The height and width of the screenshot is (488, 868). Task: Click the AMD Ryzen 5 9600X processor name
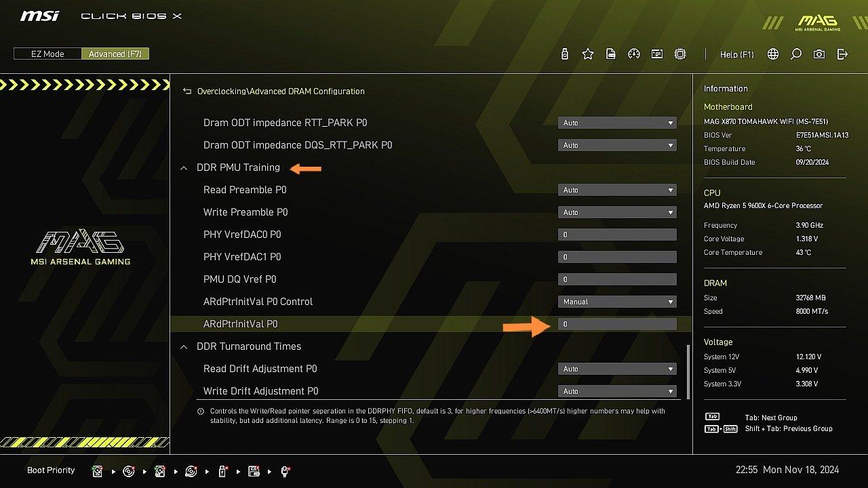(764, 205)
